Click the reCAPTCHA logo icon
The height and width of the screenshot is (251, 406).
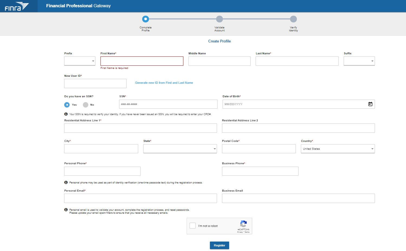click(x=243, y=224)
